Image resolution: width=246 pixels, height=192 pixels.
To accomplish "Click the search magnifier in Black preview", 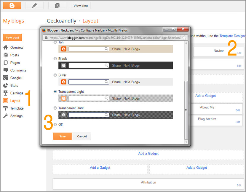I will coord(106,65).
